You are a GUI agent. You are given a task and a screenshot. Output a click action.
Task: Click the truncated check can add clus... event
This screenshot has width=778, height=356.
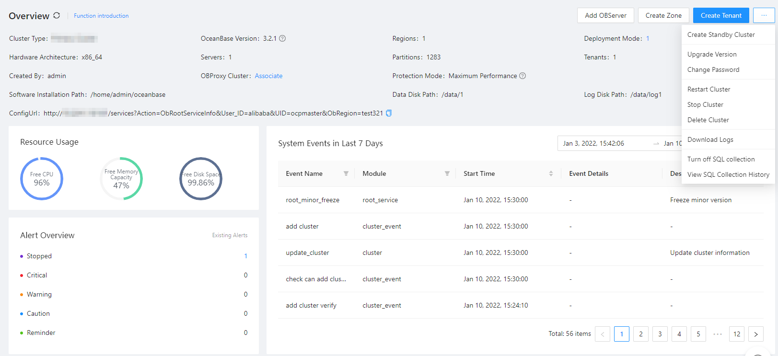(316, 279)
